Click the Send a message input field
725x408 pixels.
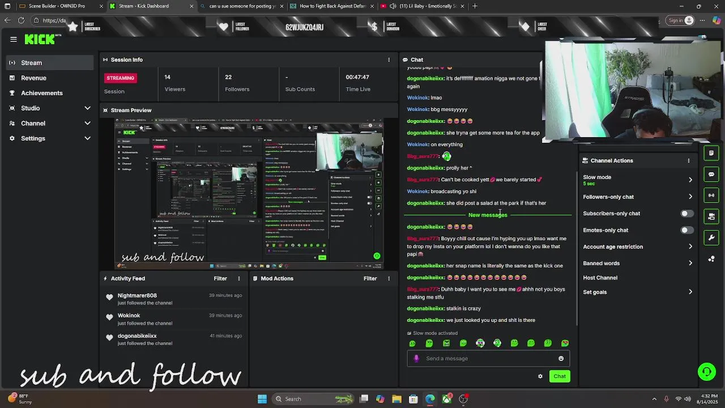click(488, 358)
